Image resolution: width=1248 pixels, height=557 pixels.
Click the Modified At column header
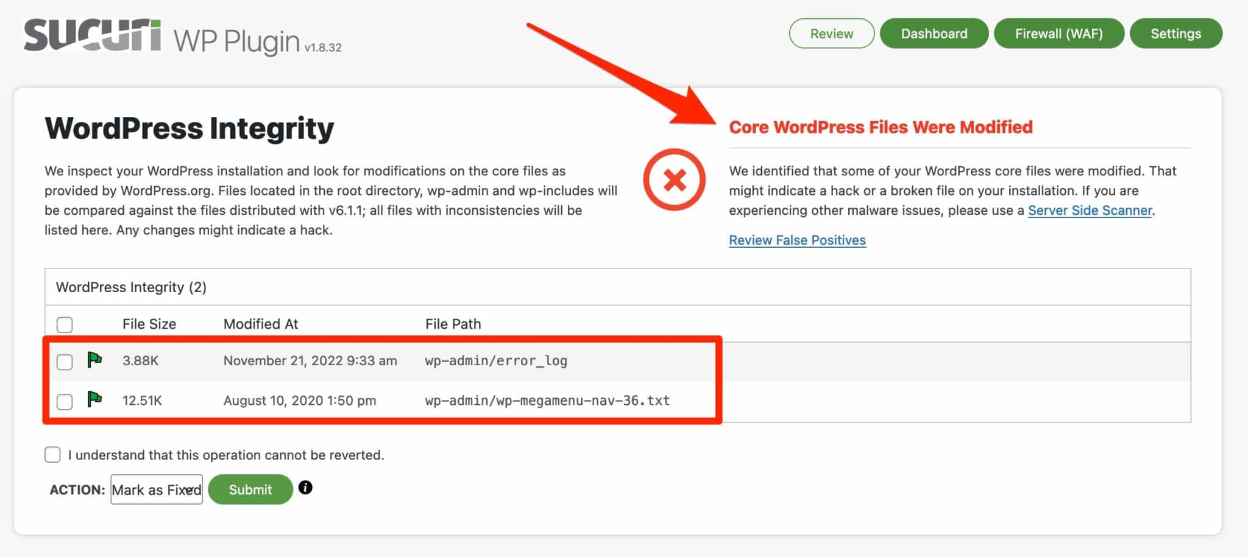pos(261,324)
